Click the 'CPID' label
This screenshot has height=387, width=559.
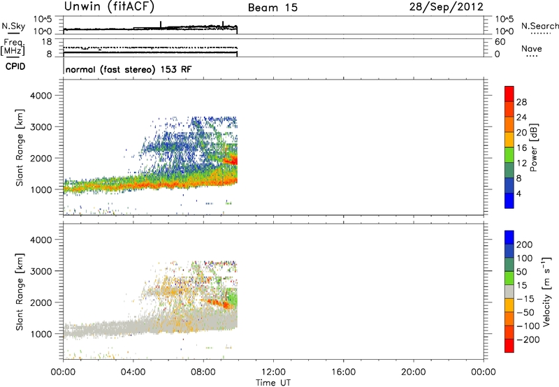click(15, 66)
